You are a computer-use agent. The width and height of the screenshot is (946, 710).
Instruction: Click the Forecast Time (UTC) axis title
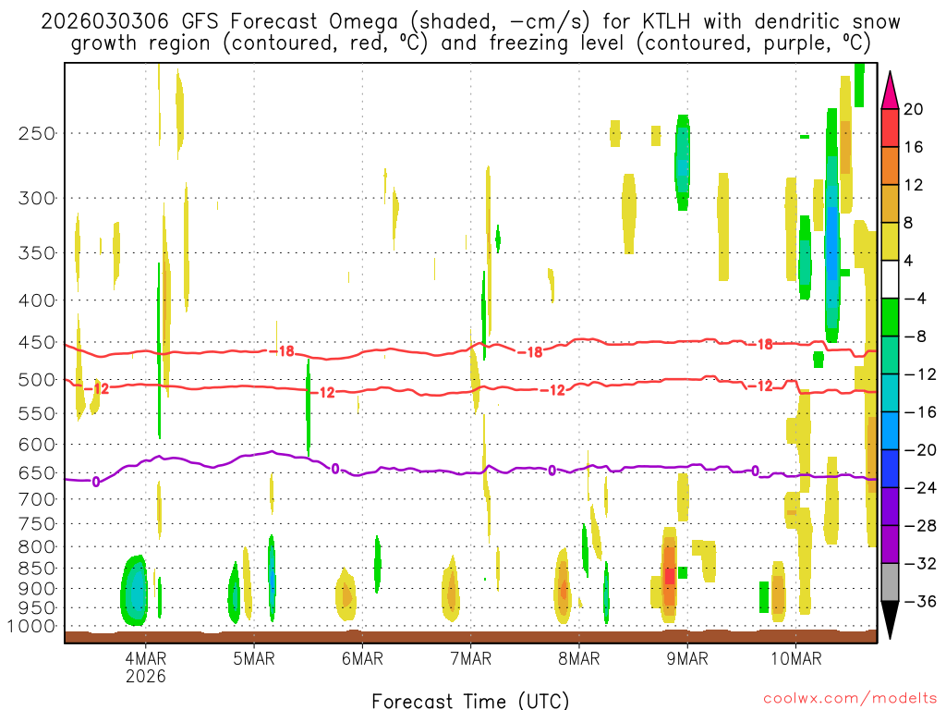pyautogui.click(x=470, y=701)
